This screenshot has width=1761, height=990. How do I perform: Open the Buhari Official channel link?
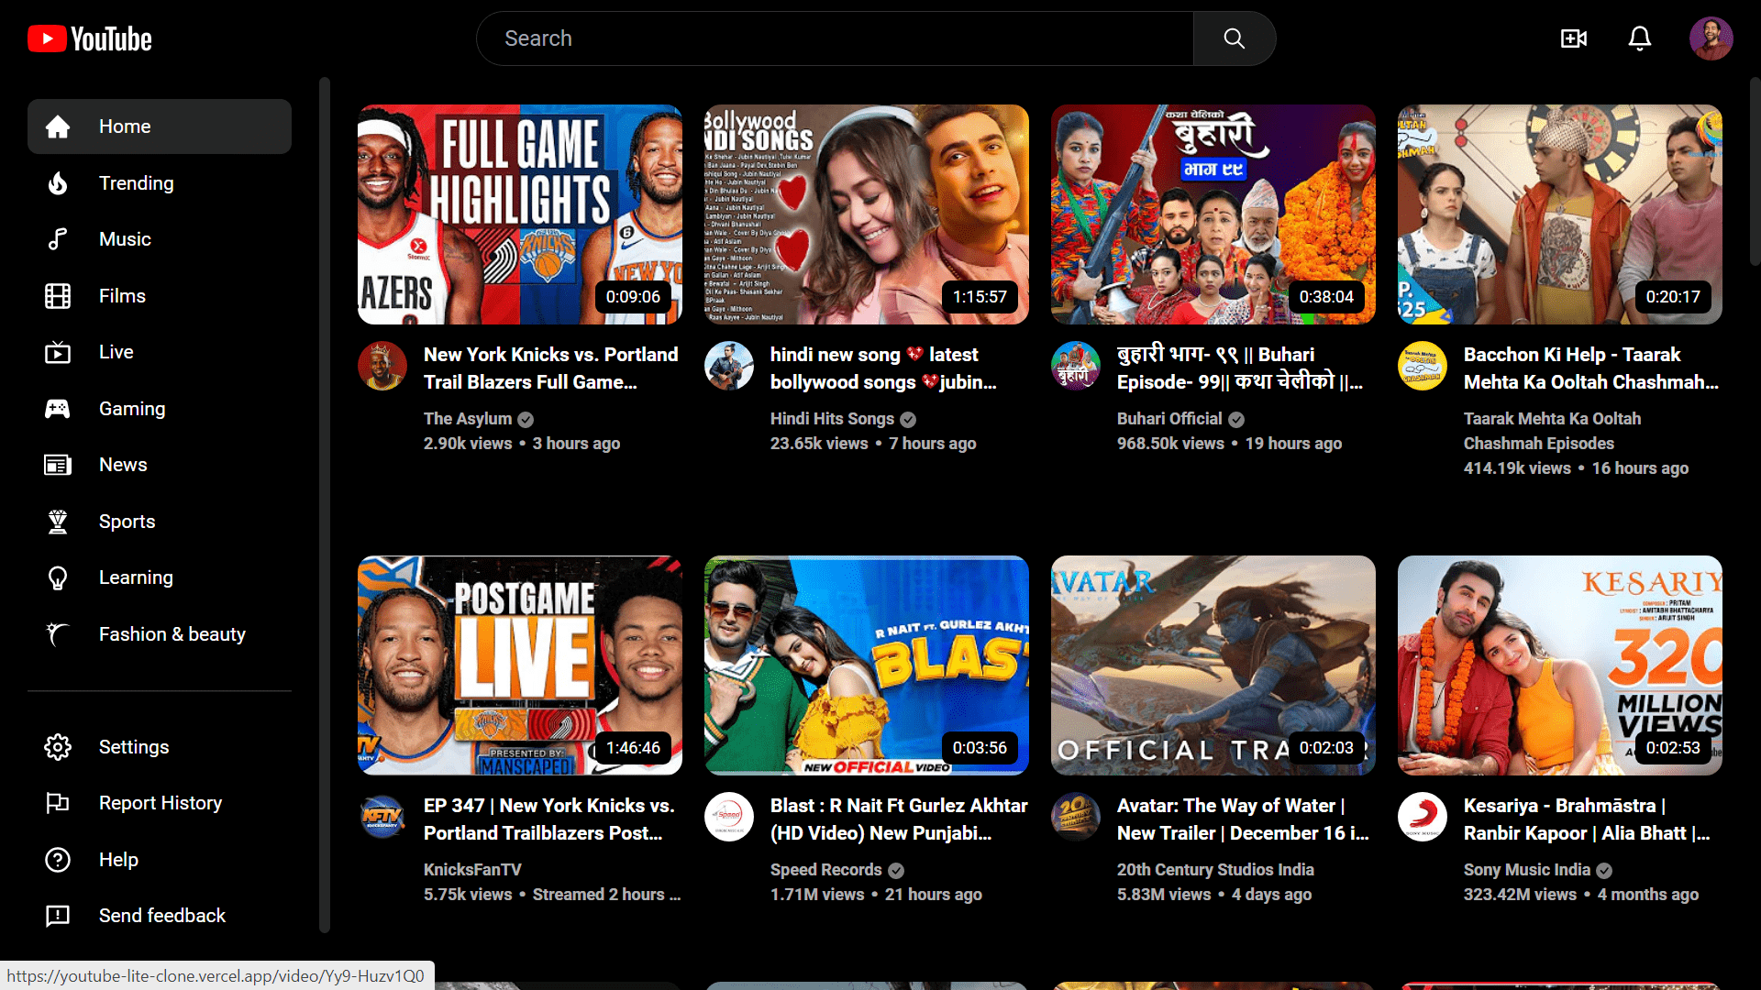tap(1169, 419)
